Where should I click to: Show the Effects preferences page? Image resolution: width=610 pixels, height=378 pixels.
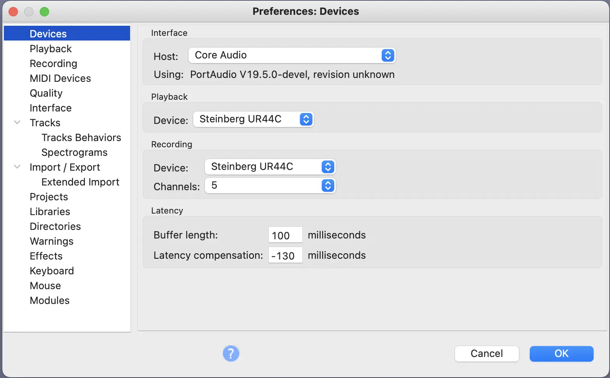pyautogui.click(x=46, y=256)
